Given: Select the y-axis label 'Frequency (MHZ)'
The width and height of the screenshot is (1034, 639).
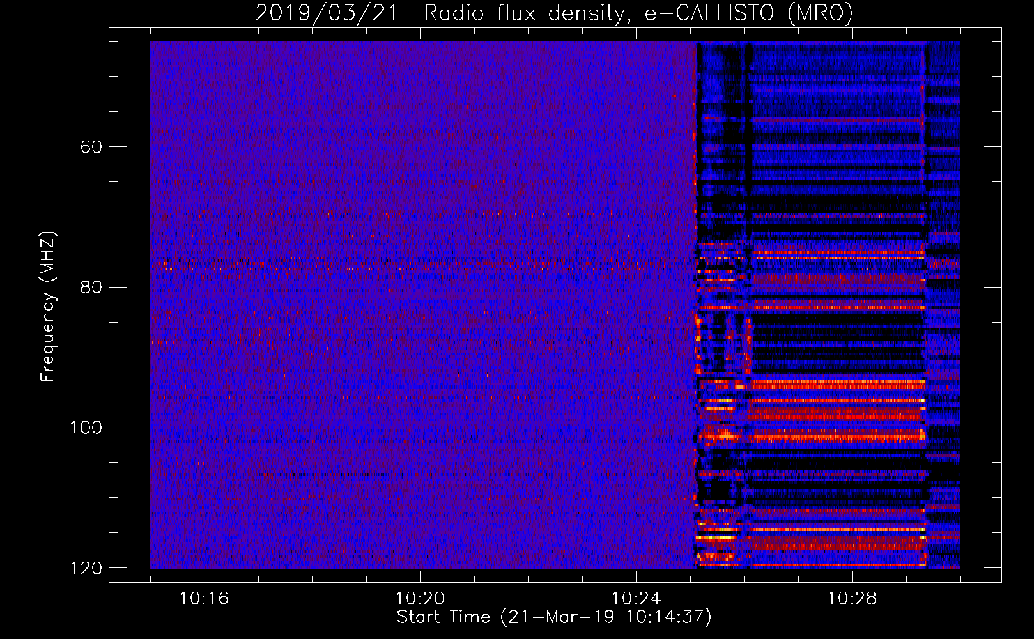Looking at the screenshot, I should (48, 307).
